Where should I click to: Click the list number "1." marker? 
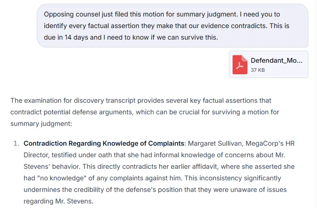point(17,144)
